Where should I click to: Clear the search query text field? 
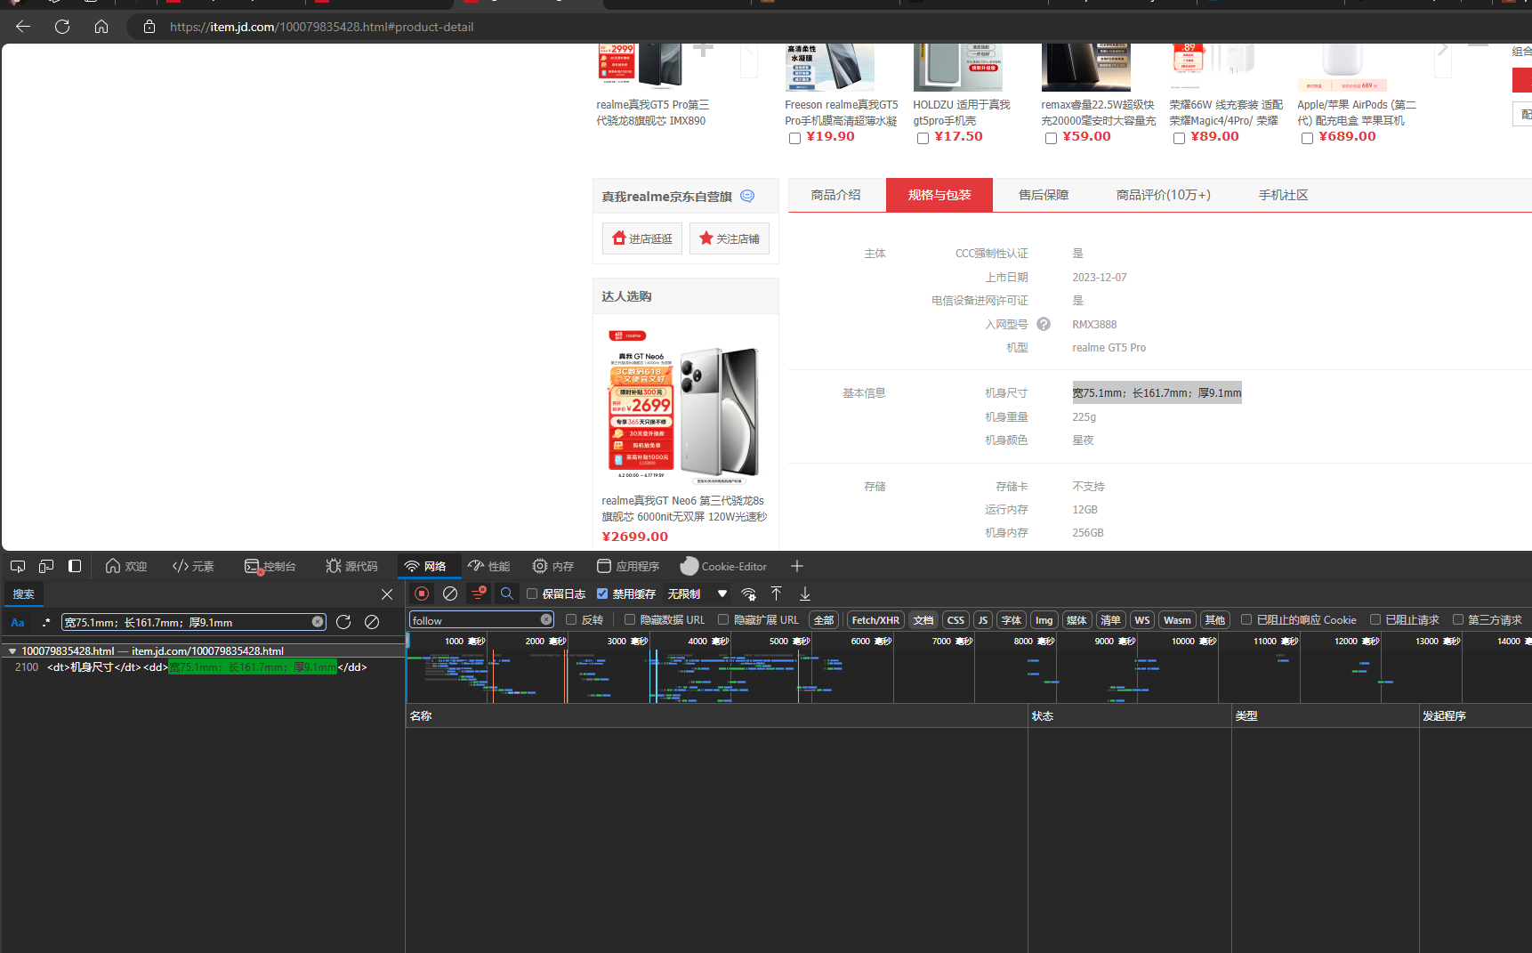point(318,622)
